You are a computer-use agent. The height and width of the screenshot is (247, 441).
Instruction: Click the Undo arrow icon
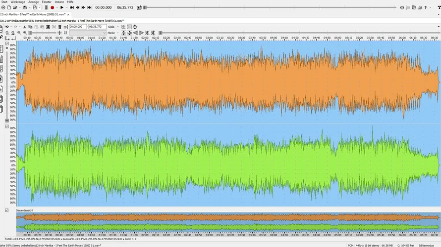point(7,27)
